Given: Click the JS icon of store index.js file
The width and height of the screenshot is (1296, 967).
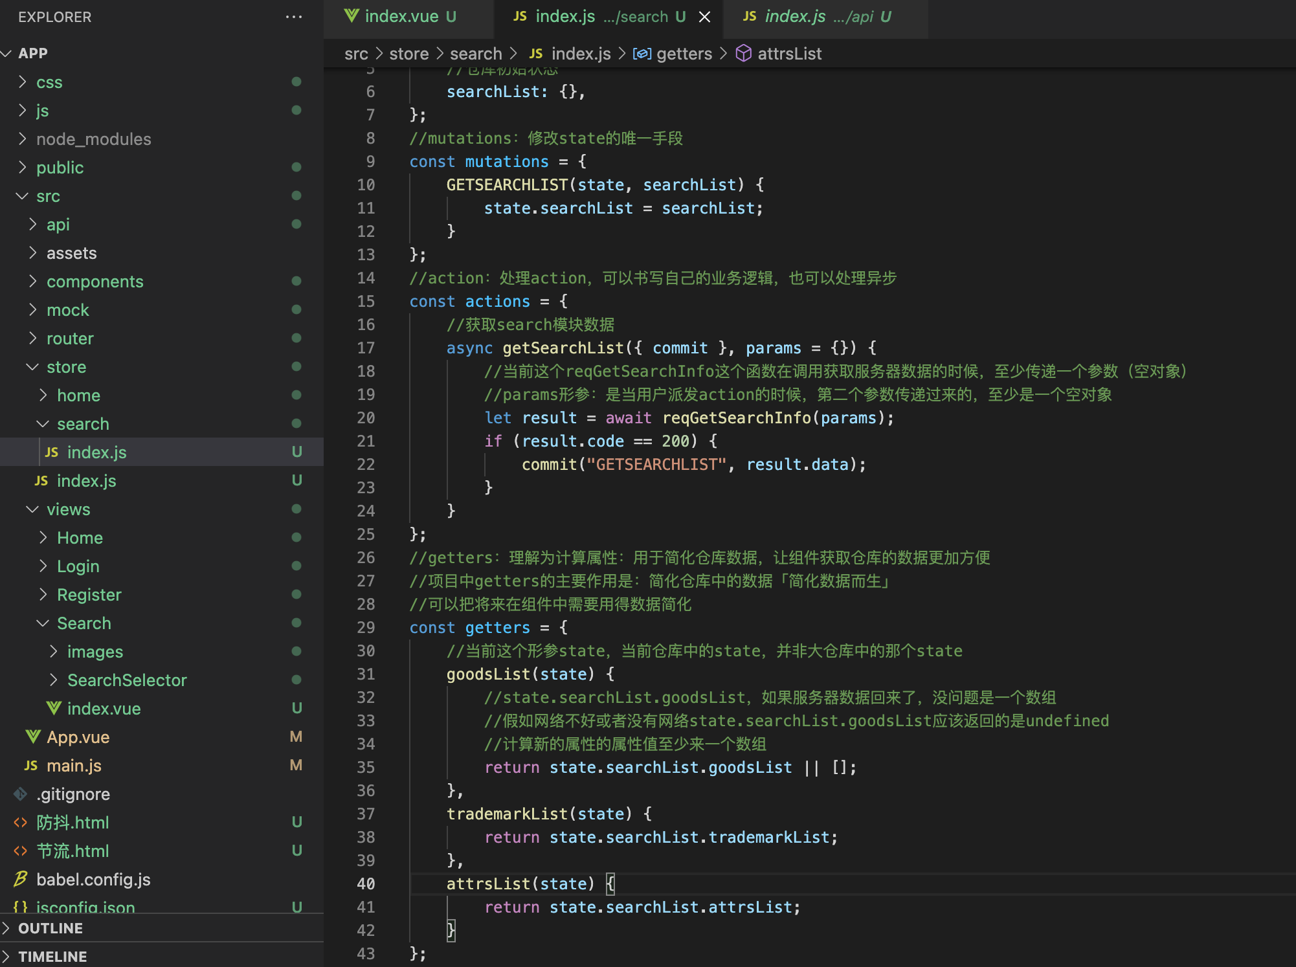Looking at the screenshot, I should [x=41, y=481].
